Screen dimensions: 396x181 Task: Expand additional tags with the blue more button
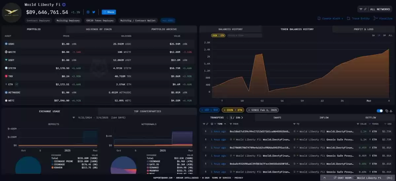point(168,21)
